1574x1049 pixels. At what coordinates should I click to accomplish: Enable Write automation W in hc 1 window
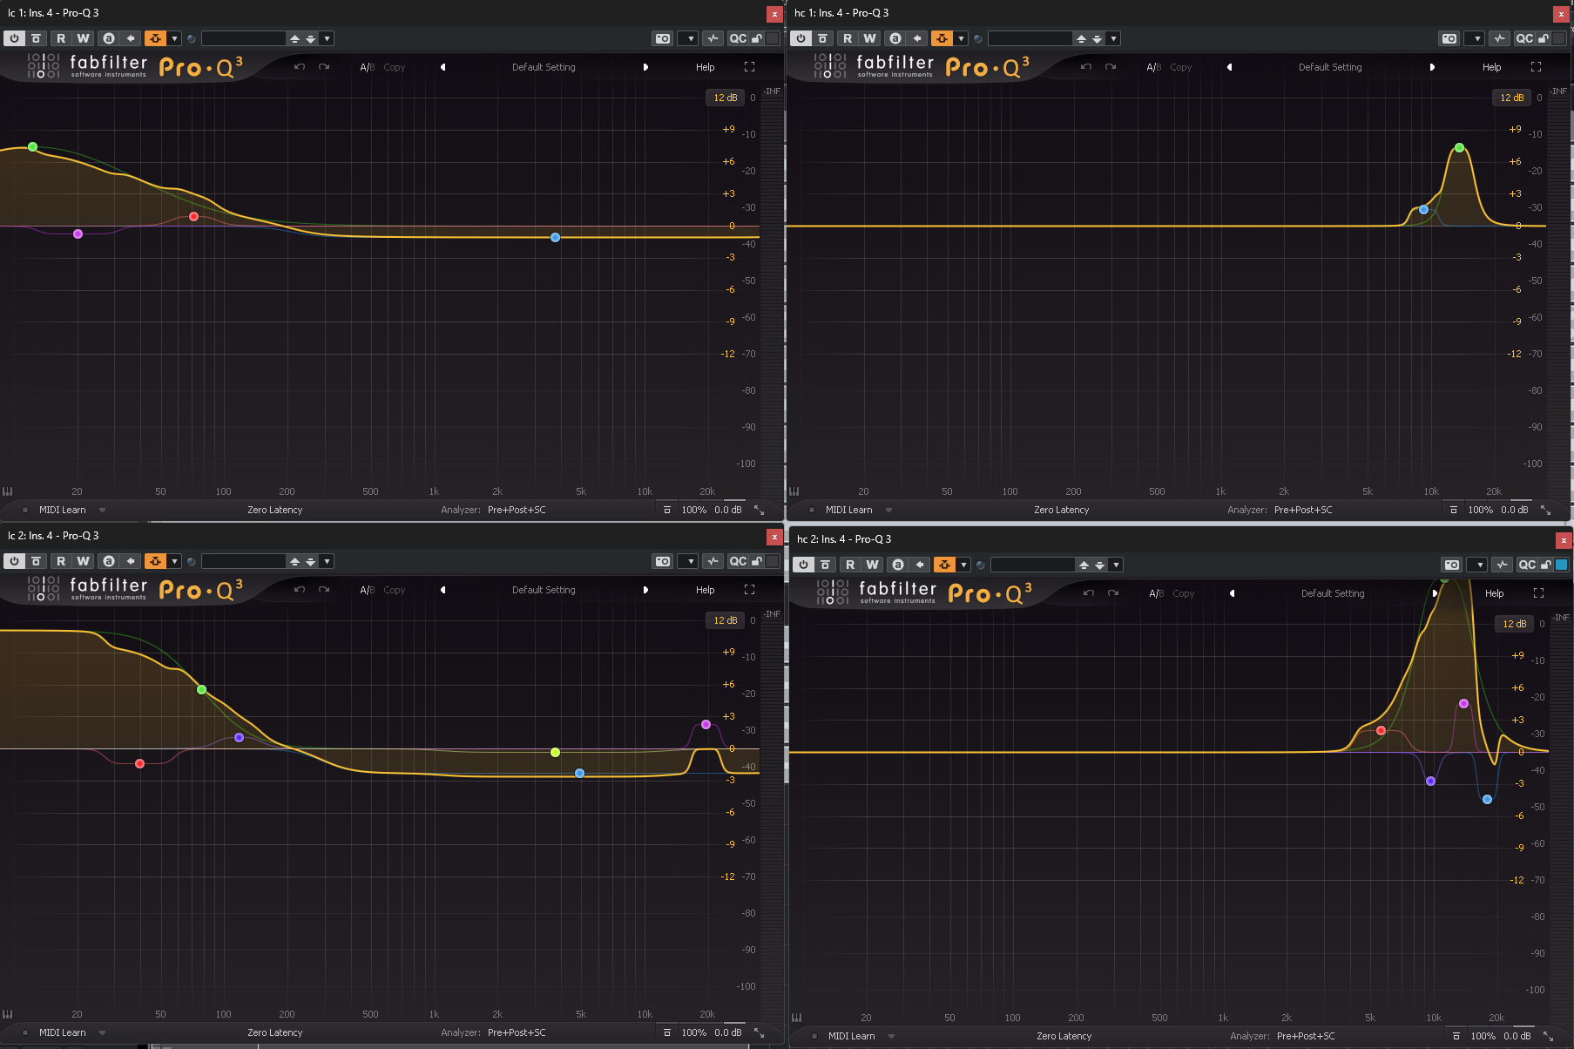[x=869, y=38]
